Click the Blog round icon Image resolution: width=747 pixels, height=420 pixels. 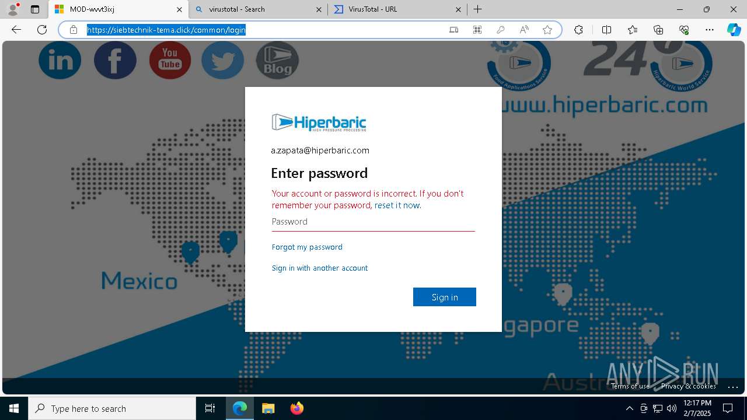(x=277, y=60)
